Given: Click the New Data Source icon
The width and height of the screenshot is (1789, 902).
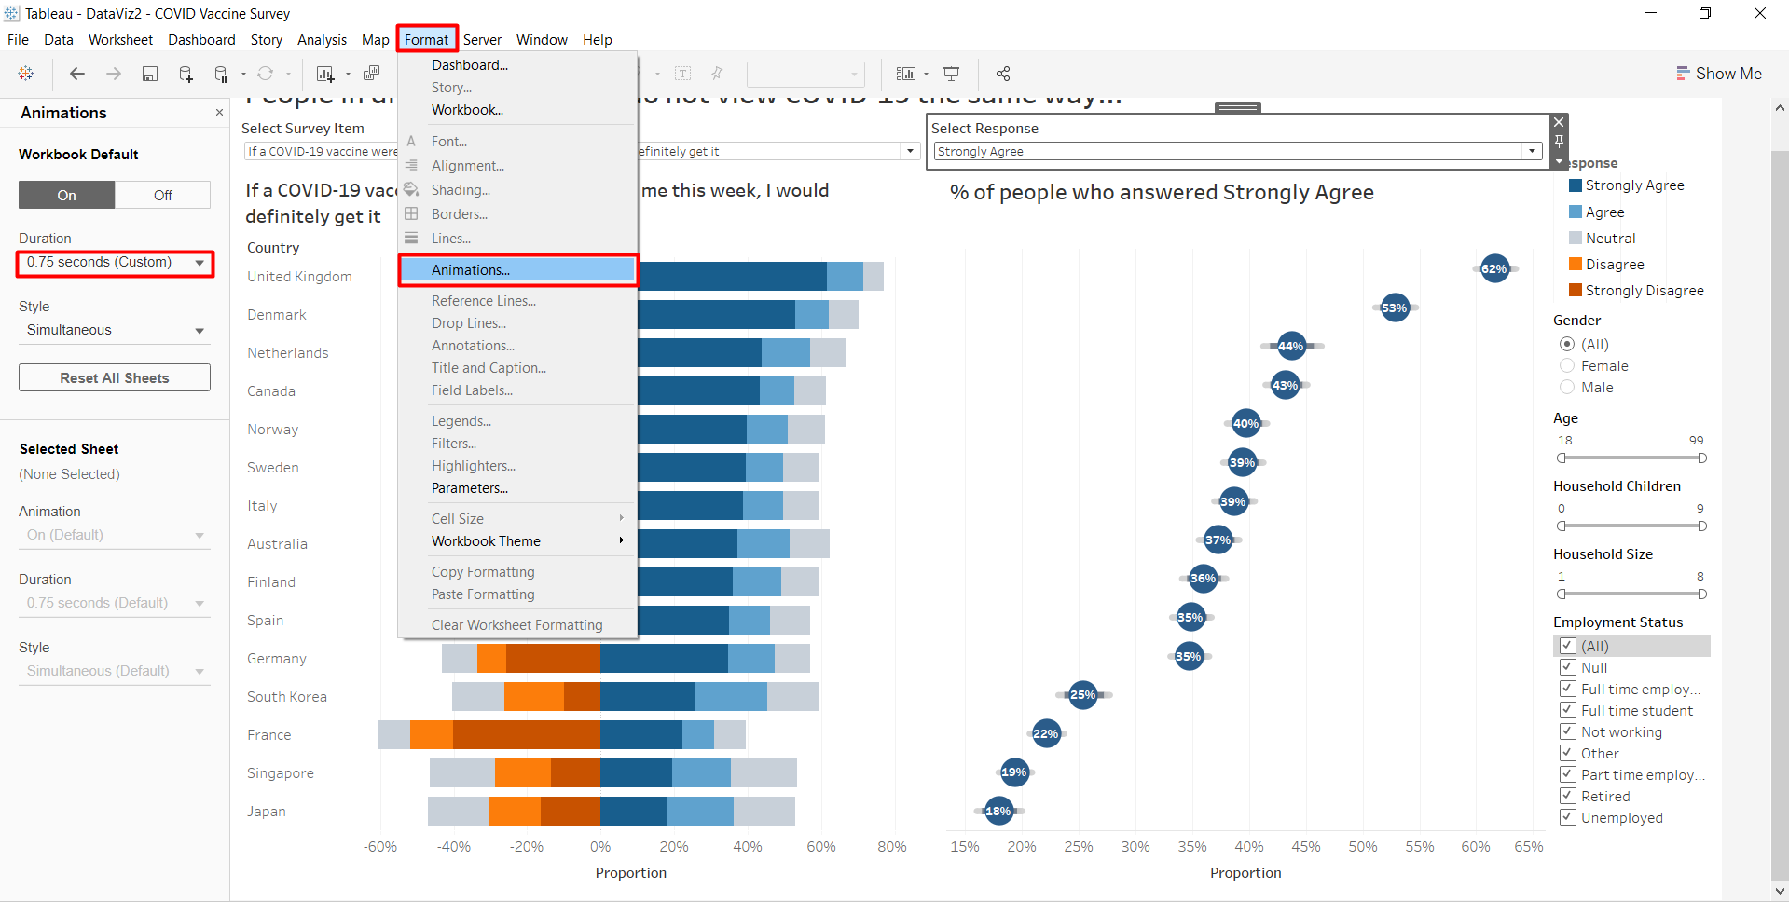Looking at the screenshot, I should (186, 74).
